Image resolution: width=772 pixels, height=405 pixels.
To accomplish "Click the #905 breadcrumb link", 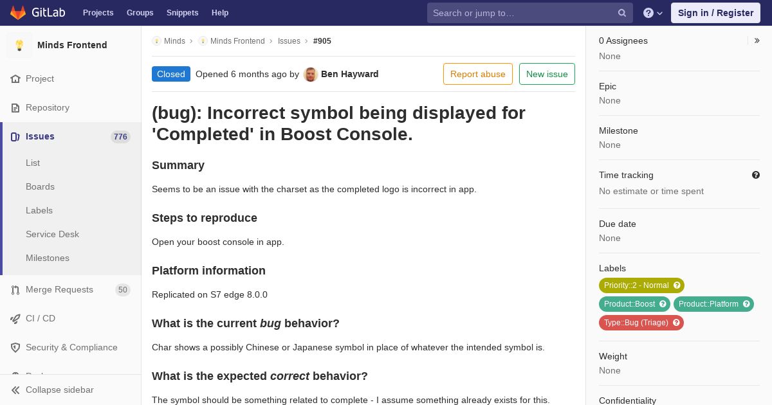I will 322,41.
